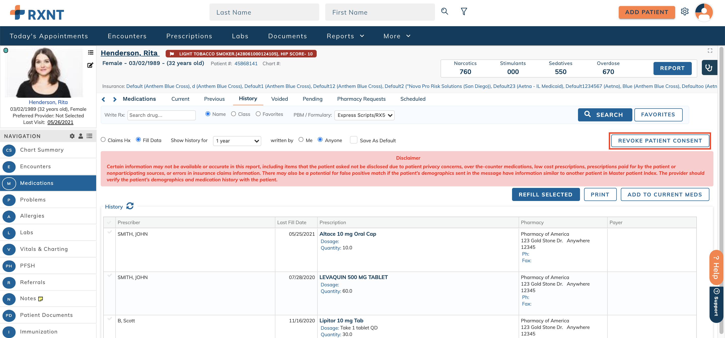
Task: Click the Revoke Patient Consent button
Action: point(660,141)
